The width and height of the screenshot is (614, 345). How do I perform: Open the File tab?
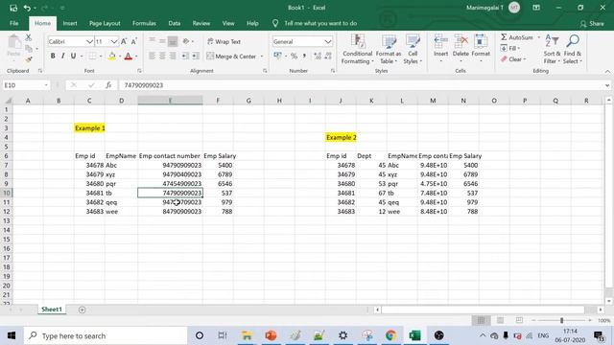pos(14,23)
